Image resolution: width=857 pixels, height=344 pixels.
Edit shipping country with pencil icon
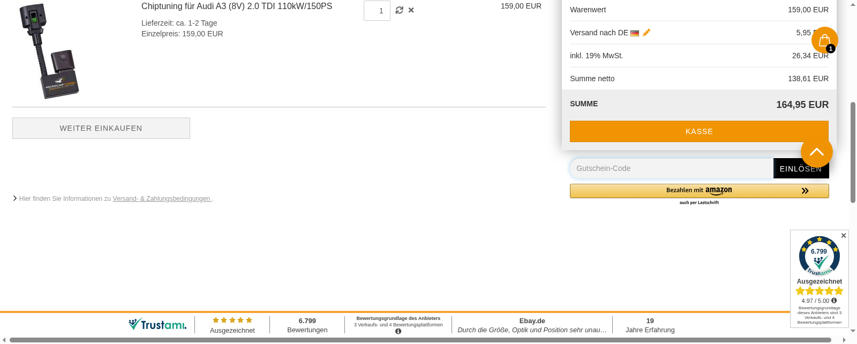[x=646, y=33]
